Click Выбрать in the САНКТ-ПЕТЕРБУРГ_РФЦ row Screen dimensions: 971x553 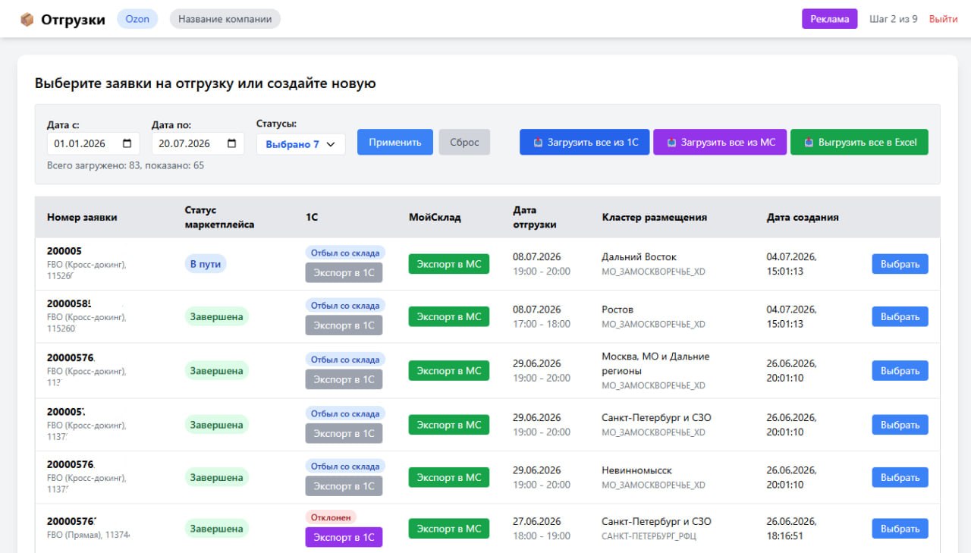click(x=900, y=529)
